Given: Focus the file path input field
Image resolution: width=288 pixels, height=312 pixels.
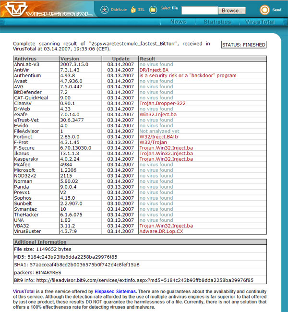Looking at the screenshot, I should [x=200, y=11].
